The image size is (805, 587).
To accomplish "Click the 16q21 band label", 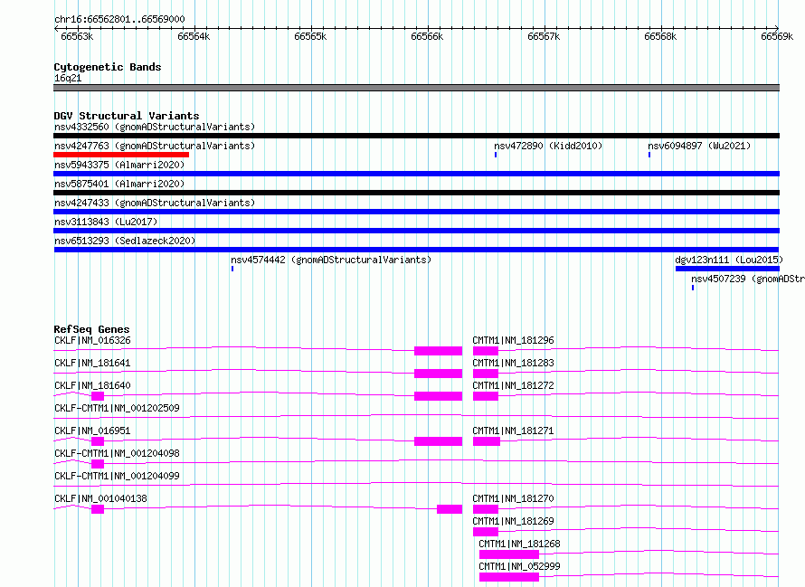I will 68,78.
